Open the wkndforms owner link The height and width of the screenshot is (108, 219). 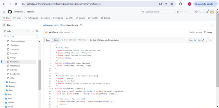18,12
